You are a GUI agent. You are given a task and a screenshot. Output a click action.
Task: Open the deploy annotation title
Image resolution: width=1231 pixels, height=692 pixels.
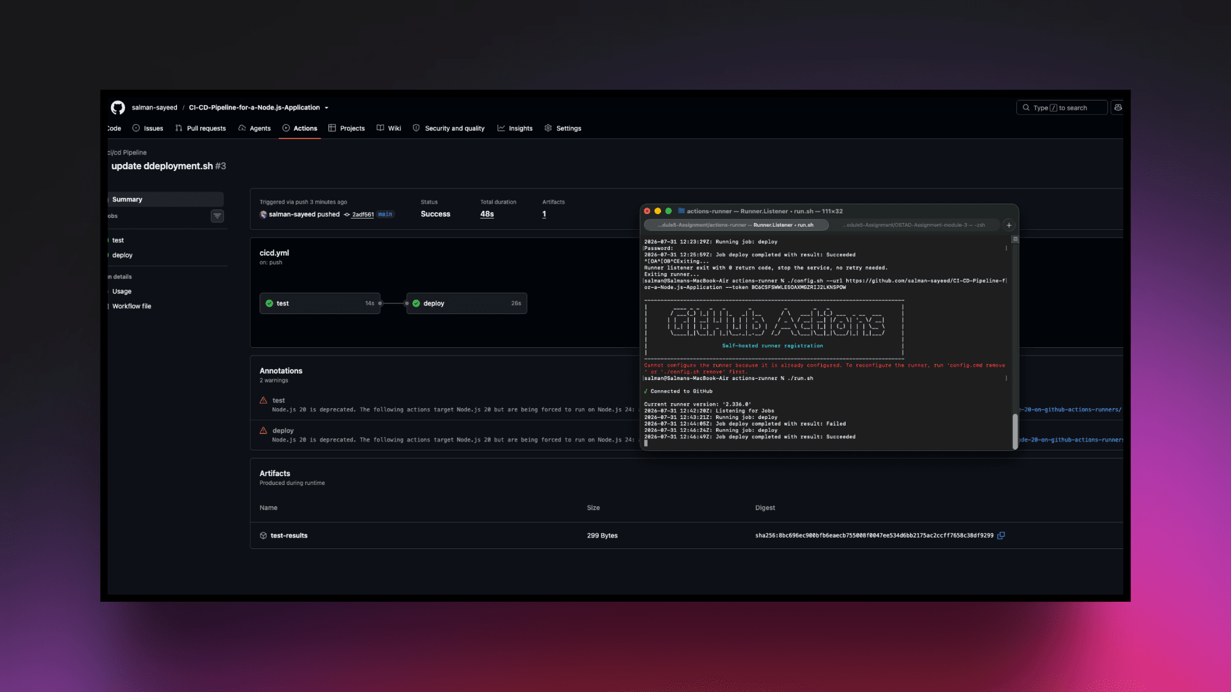[x=283, y=431]
